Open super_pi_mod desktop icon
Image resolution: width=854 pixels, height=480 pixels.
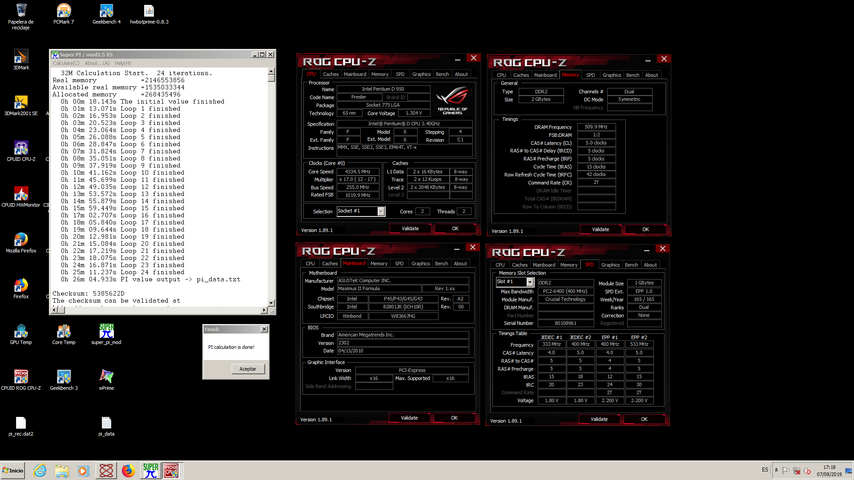pos(106,334)
